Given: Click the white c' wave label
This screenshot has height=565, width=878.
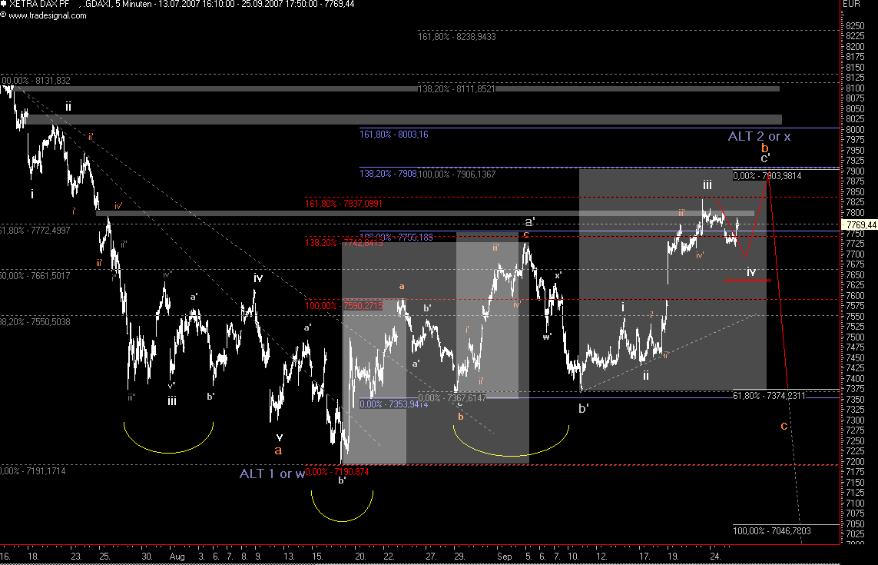Looking at the screenshot, I should pyautogui.click(x=765, y=158).
